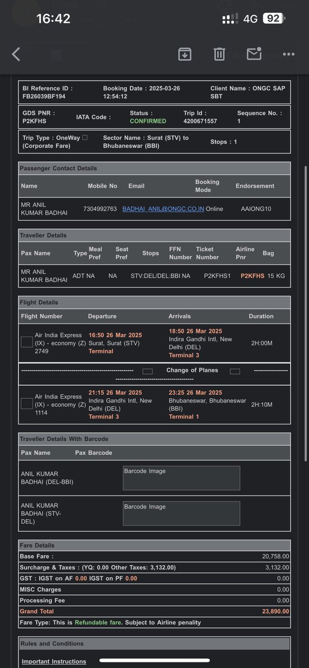Tap the Change of Planes label
The height and width of the screenshot is (668, 309).
click(x=192, y=370)
